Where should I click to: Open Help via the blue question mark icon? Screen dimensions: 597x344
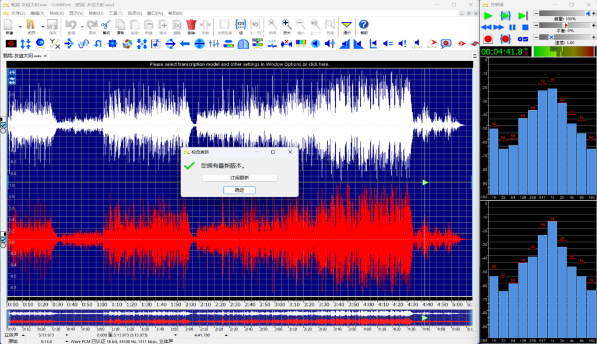364,24
